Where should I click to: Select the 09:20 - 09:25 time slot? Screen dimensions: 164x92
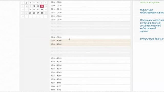[90, 16]
